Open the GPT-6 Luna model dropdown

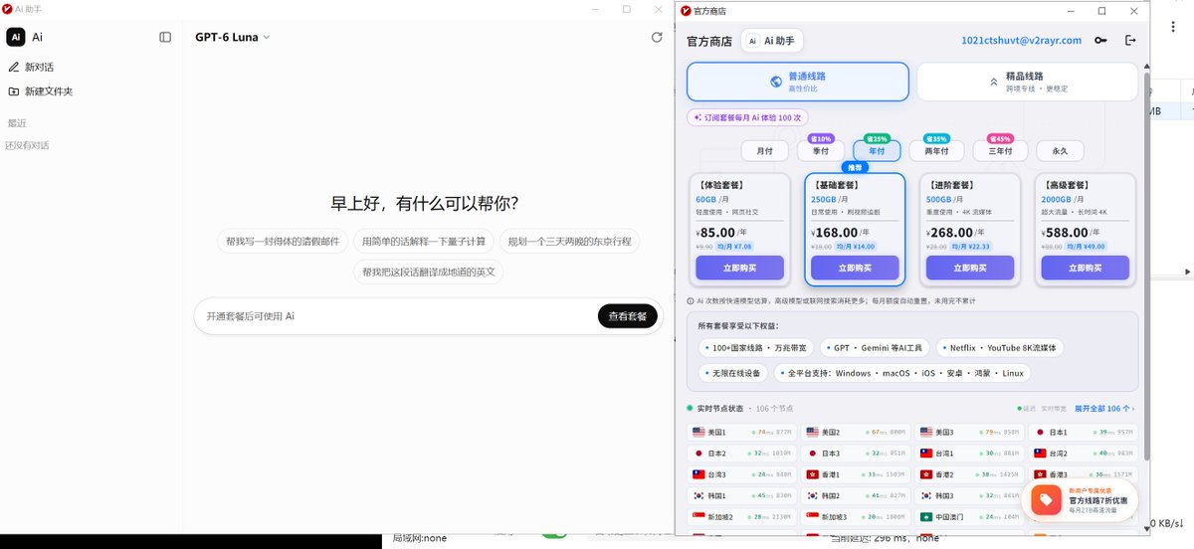pyautogui.click(x=233, y=37)
